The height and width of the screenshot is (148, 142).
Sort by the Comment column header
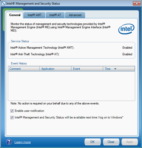coord(24,69)
